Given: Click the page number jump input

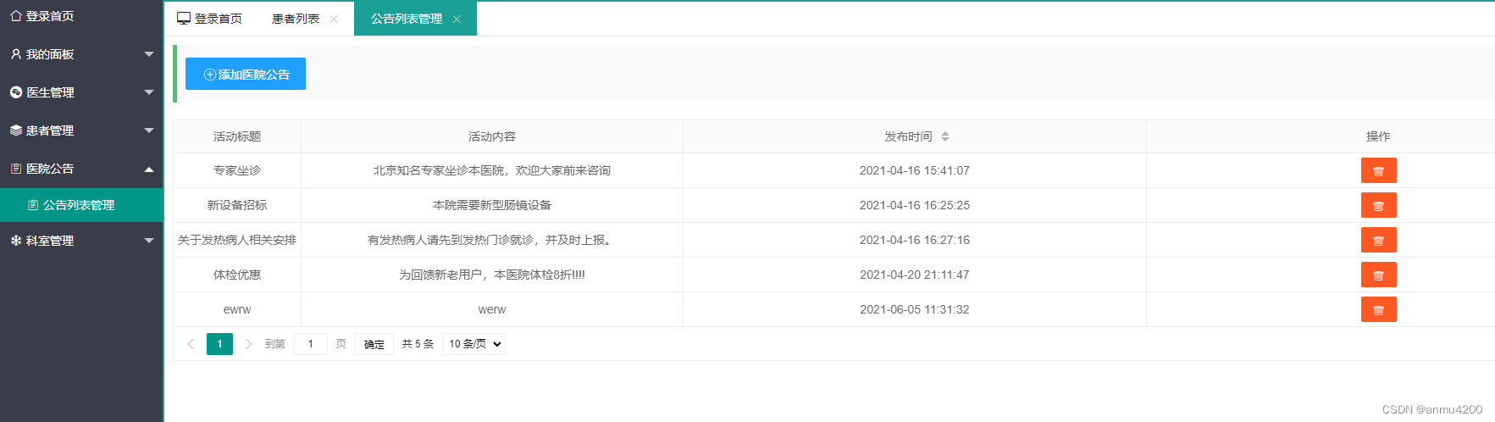Looking at the screenshot, I should click(311, 344).
